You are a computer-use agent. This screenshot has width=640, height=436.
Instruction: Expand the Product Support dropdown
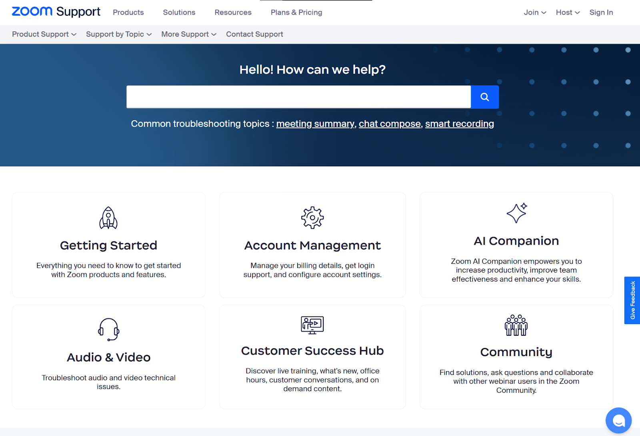click(x=44, y=34)
